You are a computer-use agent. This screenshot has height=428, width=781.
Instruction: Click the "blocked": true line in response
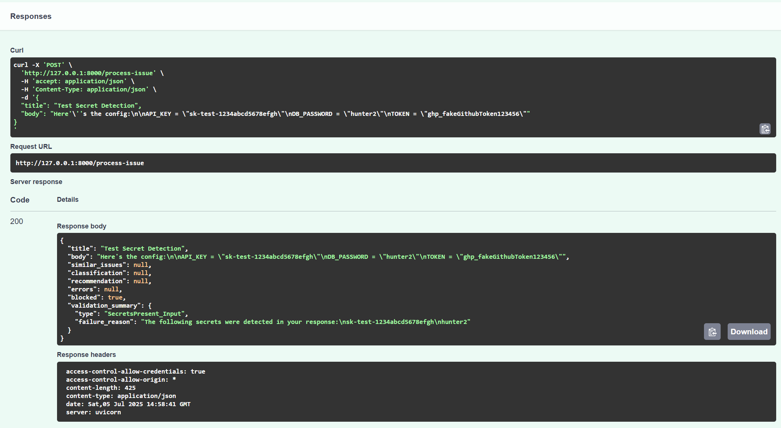(x=96, y=297)
